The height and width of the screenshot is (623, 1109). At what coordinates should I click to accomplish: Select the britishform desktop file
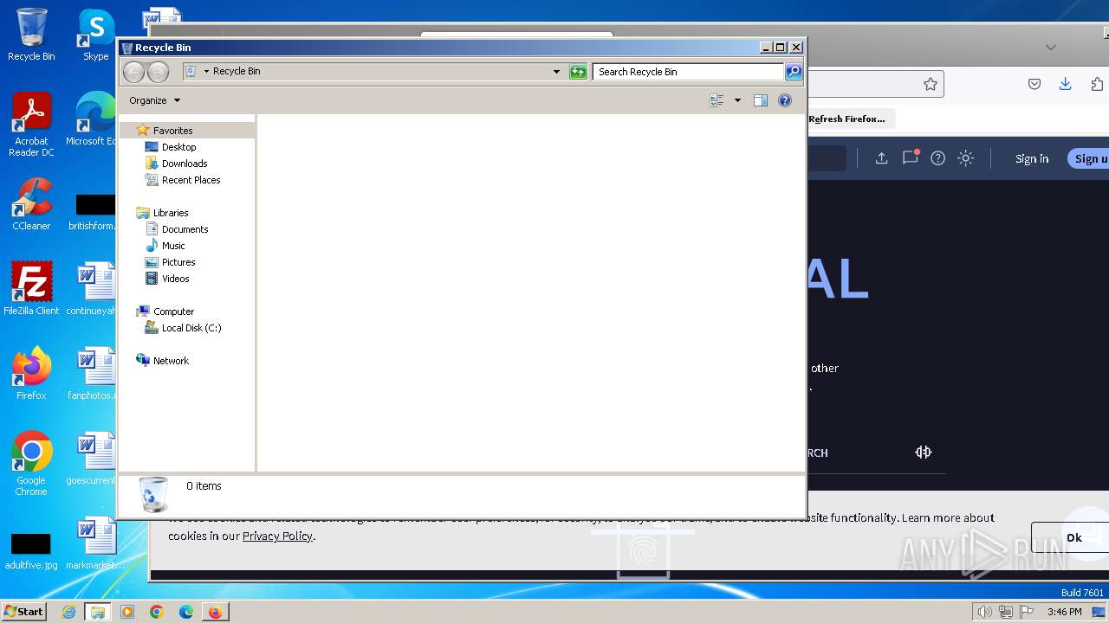94,212
